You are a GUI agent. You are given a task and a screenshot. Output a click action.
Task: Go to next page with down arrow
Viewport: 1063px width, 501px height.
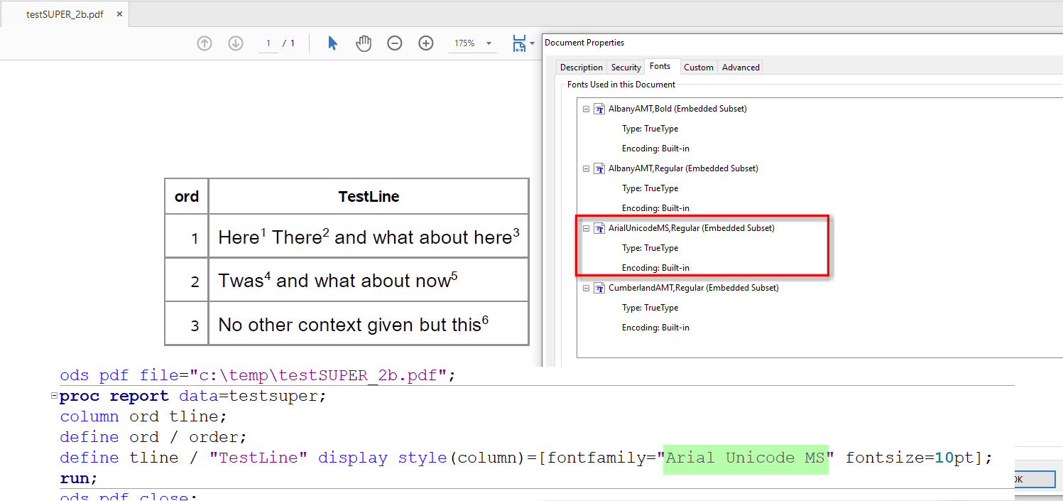point(235,43)
